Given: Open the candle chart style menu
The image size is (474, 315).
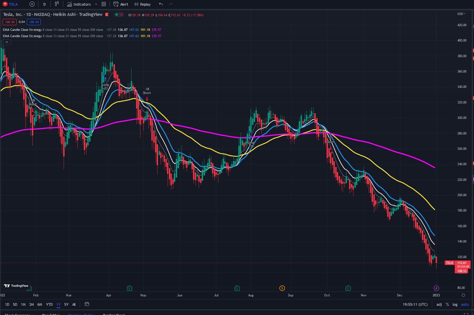Looking at the screenshot, I should [x=57, y=4].
